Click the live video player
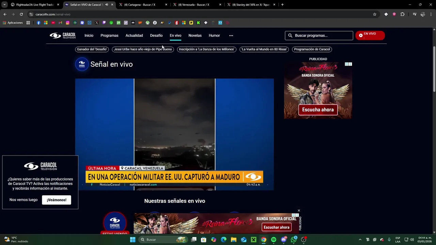The width and height of the screenshot is (436, 245). coord(174,134)
